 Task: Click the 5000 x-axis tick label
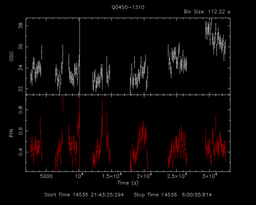point(46,176)
